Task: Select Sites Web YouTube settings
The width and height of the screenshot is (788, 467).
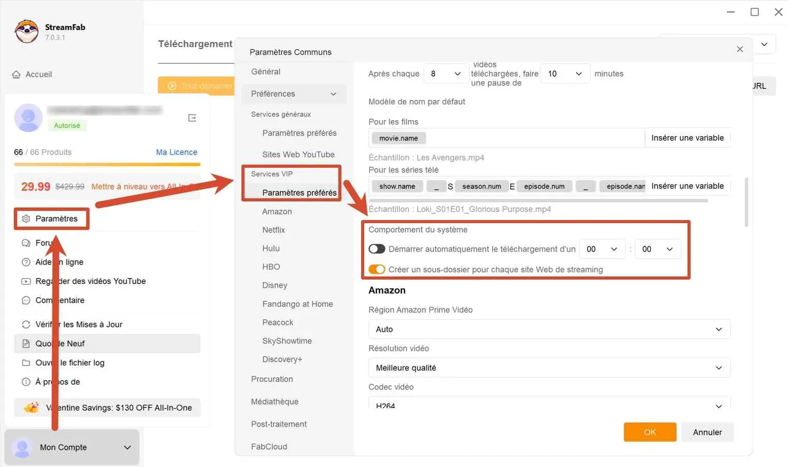Action: pos(298,154)
